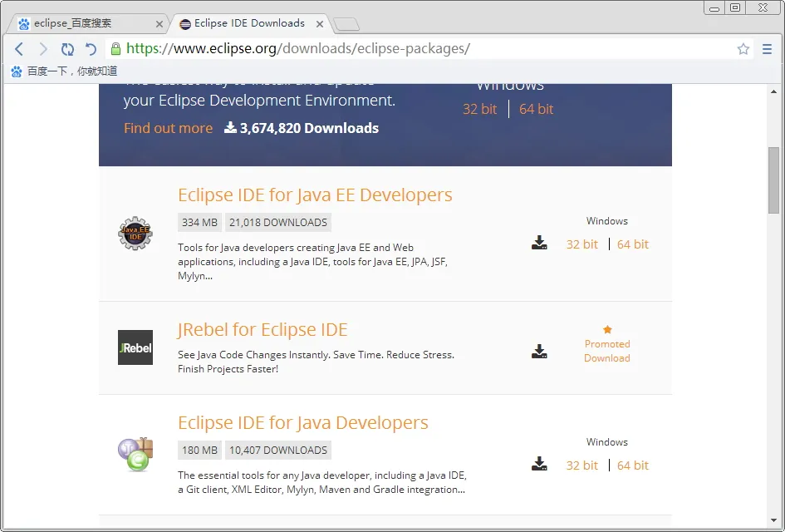Viewport: 785px width, 532px height.
Task: Click the Find out more link
Action: click(x=168, y=128)
